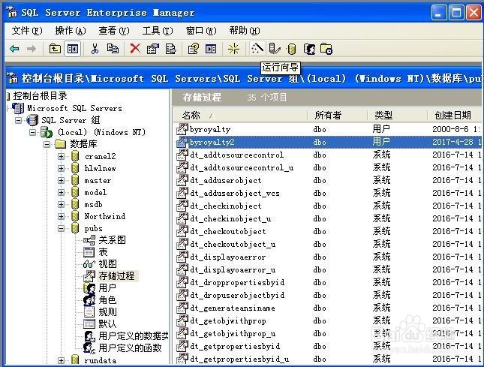Click the New Login toolbar icon
The height and width of the screenshot is (367, 484).
[x=309, y=49]
